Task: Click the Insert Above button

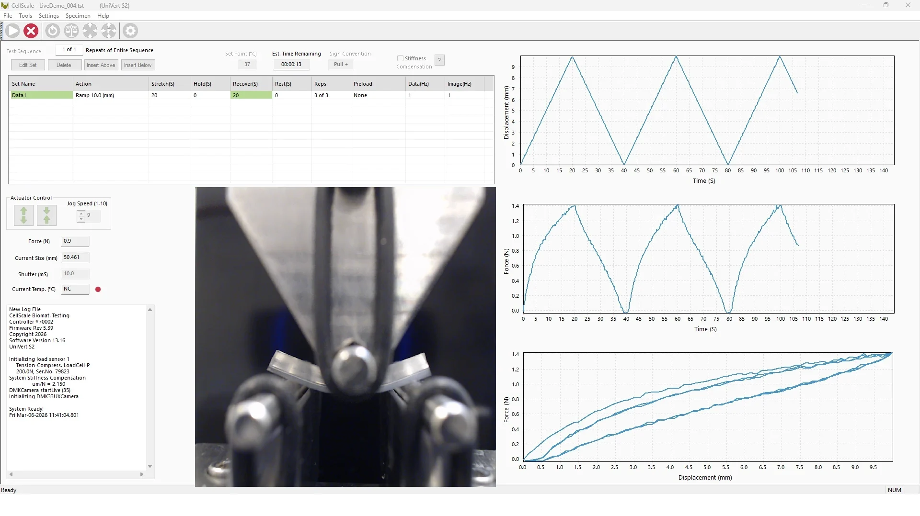Action: tap(101, 65)
